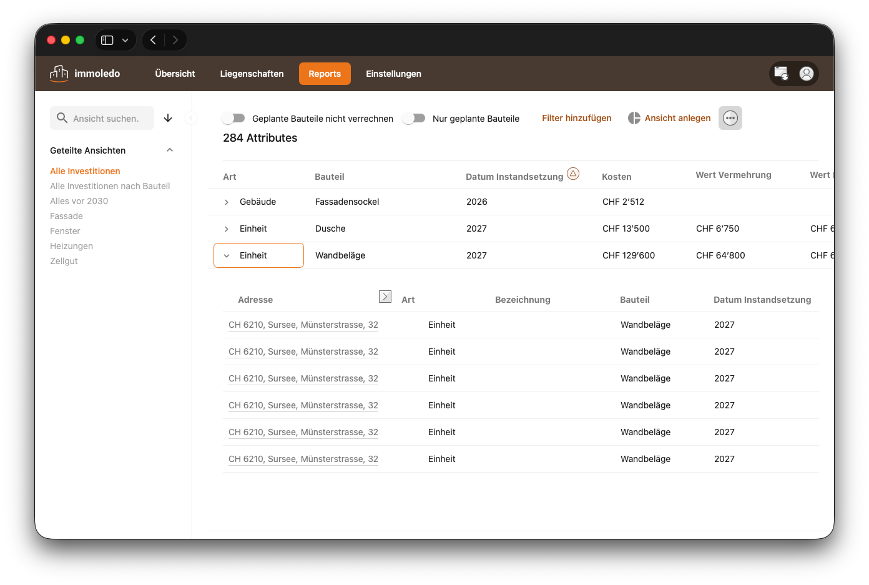This screenshot has height=585, width=869.
Task: Select the Reports tab
Action: point(325,74)
